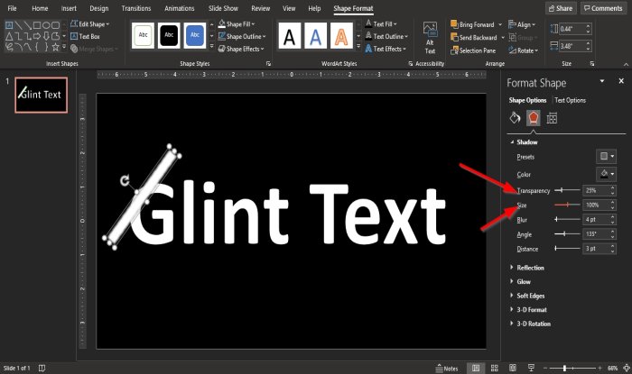This screenshot has height=374, width=632.
Task: Click the Alt Text icon
Action: point(430,38)
